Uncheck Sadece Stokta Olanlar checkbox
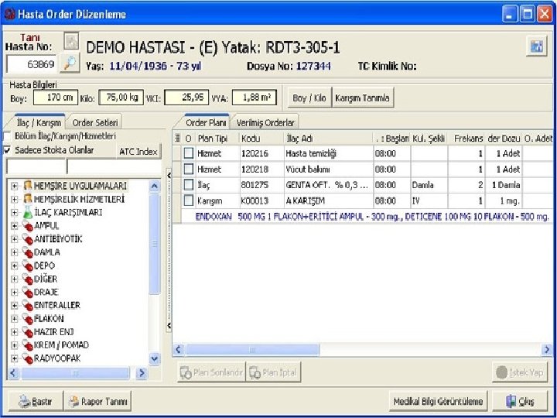557x418 pixels. [x=8, y=149]
